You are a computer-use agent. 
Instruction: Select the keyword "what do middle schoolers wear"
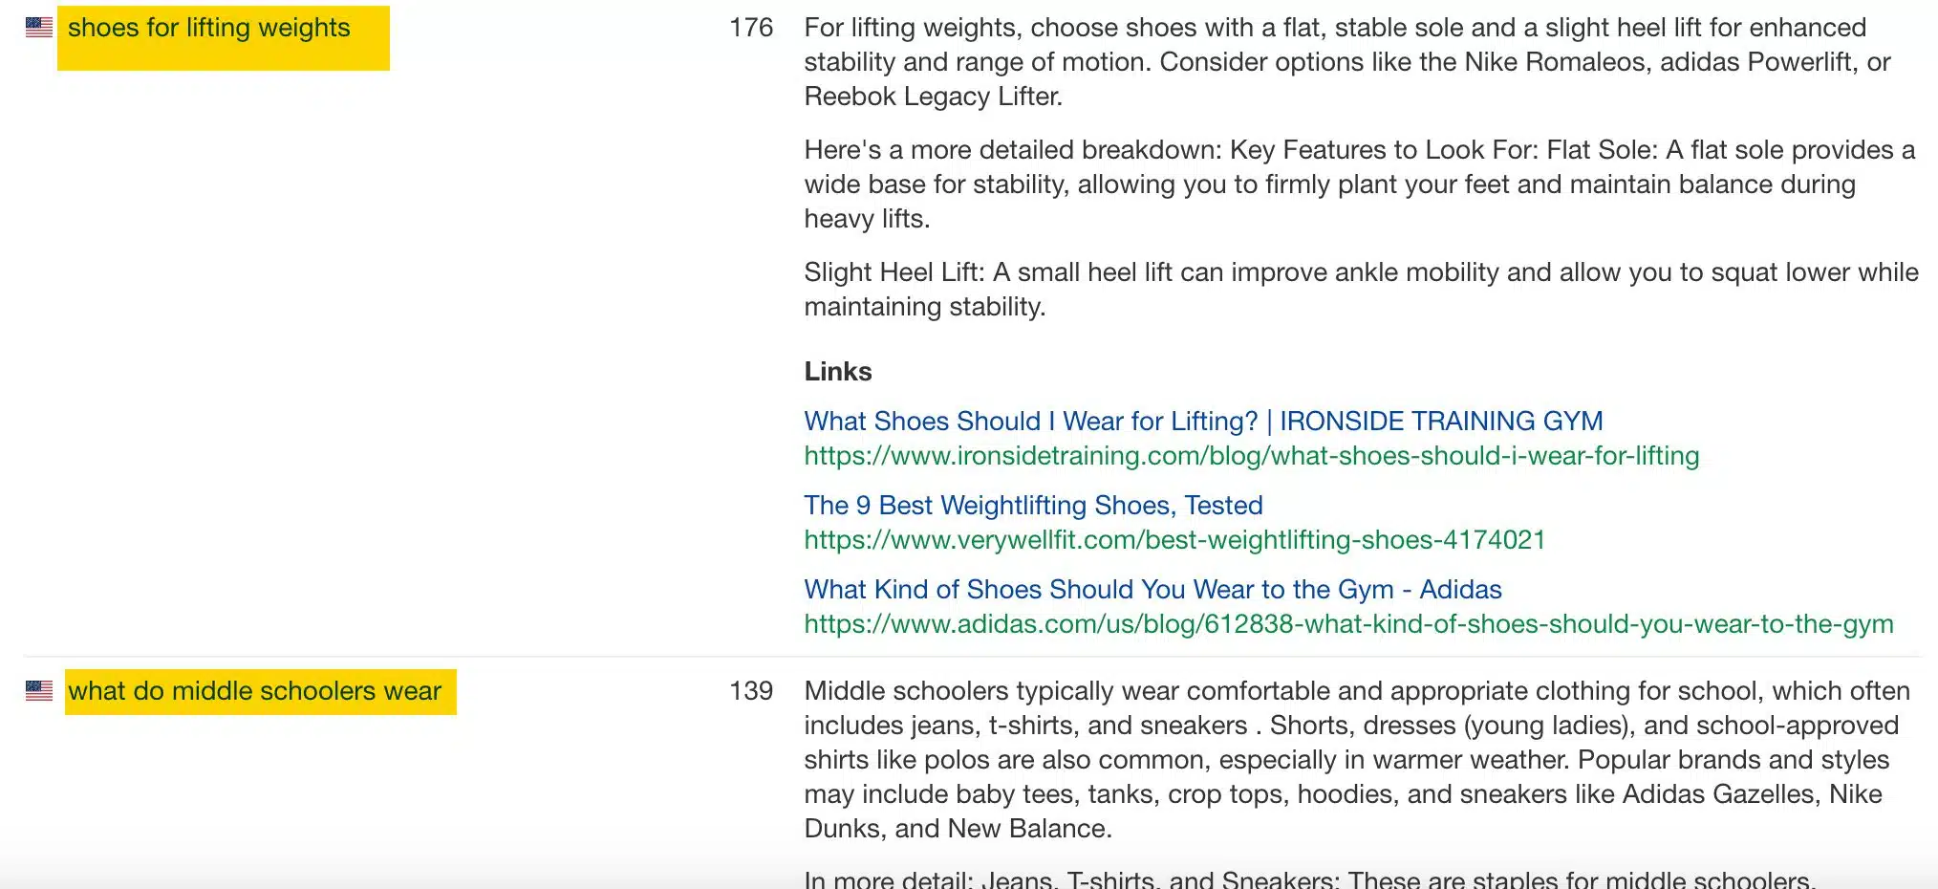pyautogui.click(x=254, y=690)
